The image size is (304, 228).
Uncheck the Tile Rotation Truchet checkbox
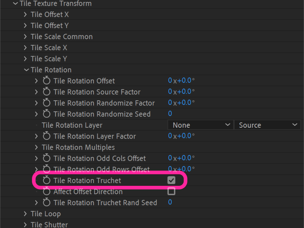coord(171,180)
